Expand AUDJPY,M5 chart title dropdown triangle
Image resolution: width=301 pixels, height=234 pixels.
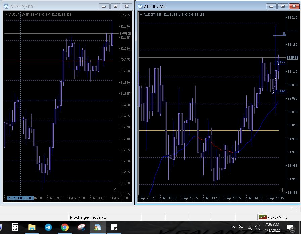(x=141, y=14)
